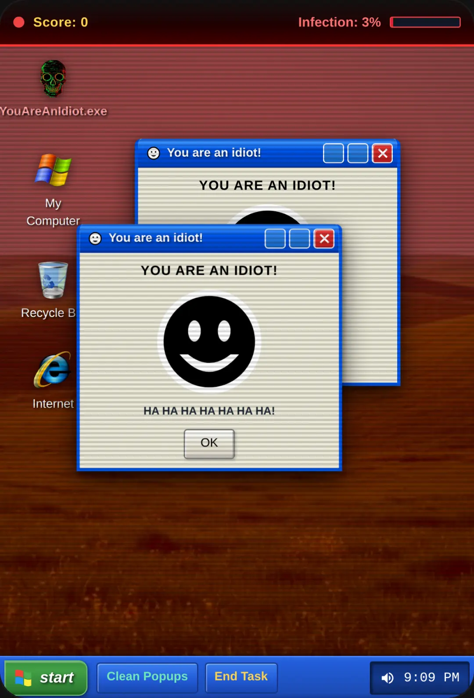474x698 pixels.
Task: Click the Clean Popups taskbar button
Action: click(147, 677)
